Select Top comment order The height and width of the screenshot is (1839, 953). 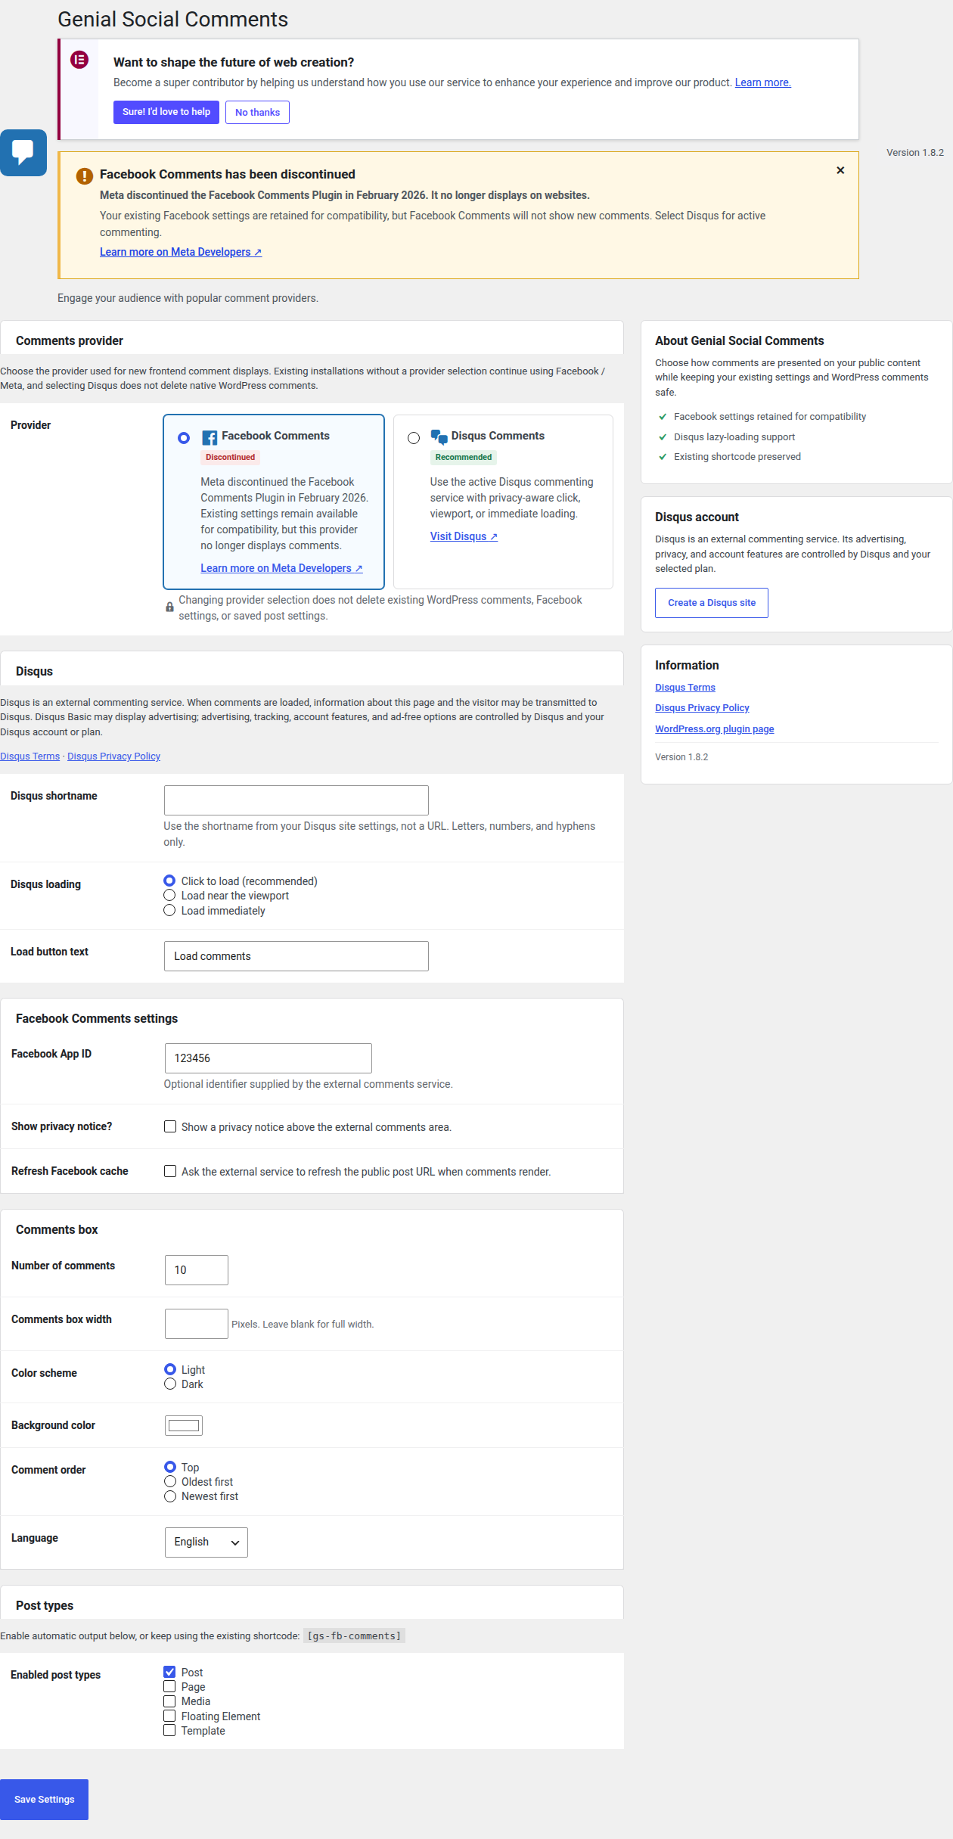pos(170,1468)
